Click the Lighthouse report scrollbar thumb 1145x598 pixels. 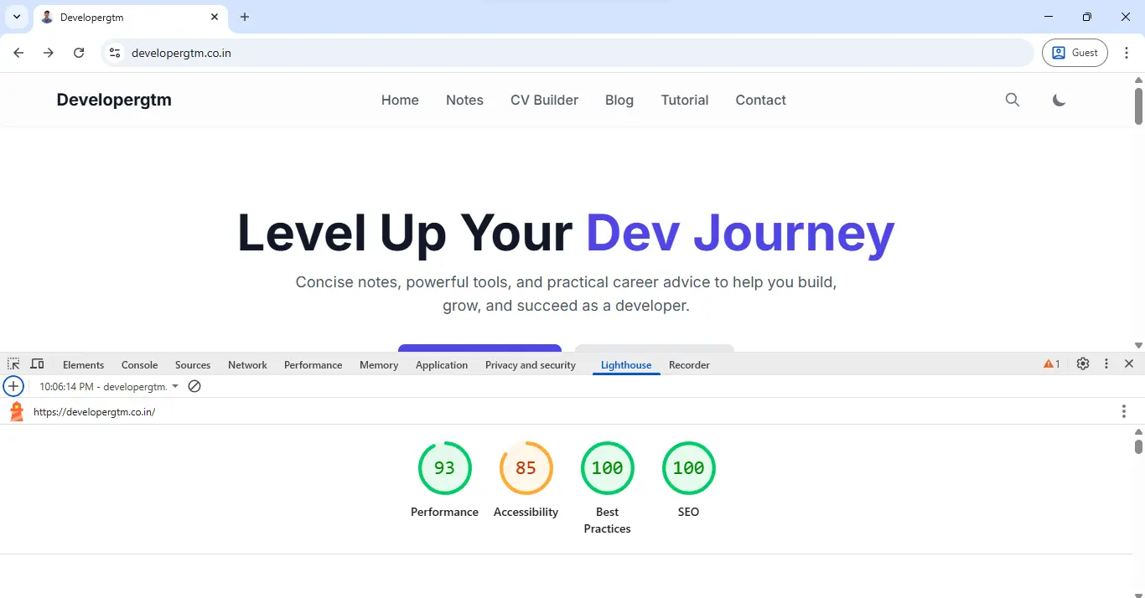coord(1138,446)
